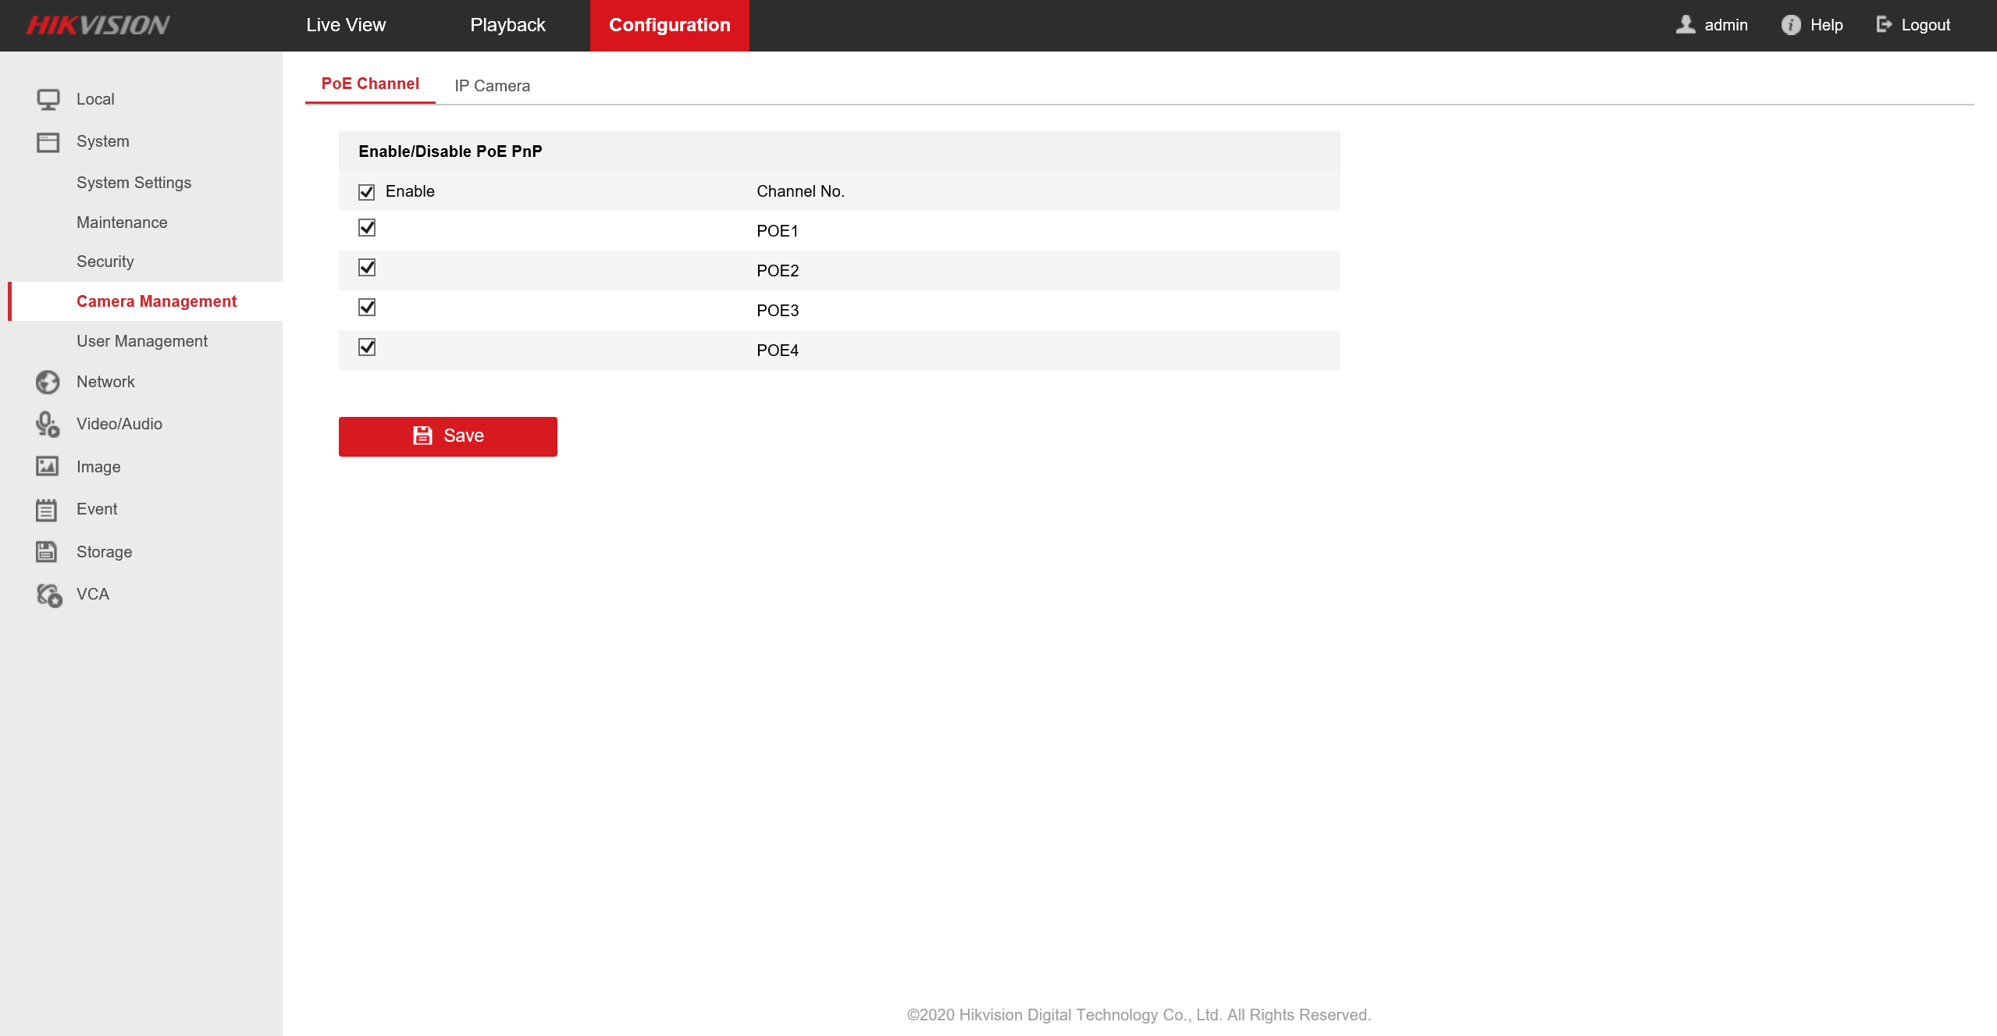
Task: Click the Logout exit icon
Action: pyautogui.click(x=1884, y=25)
